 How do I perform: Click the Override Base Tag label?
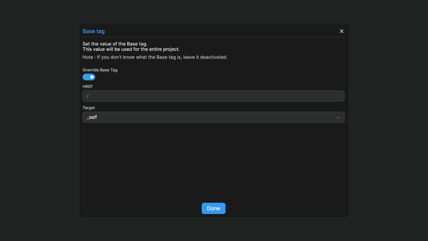(100, 70)
